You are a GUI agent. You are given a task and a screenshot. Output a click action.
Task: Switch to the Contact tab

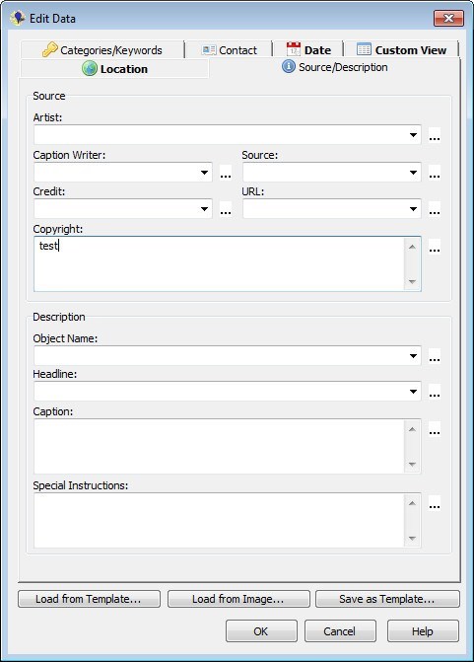[230, 49]
